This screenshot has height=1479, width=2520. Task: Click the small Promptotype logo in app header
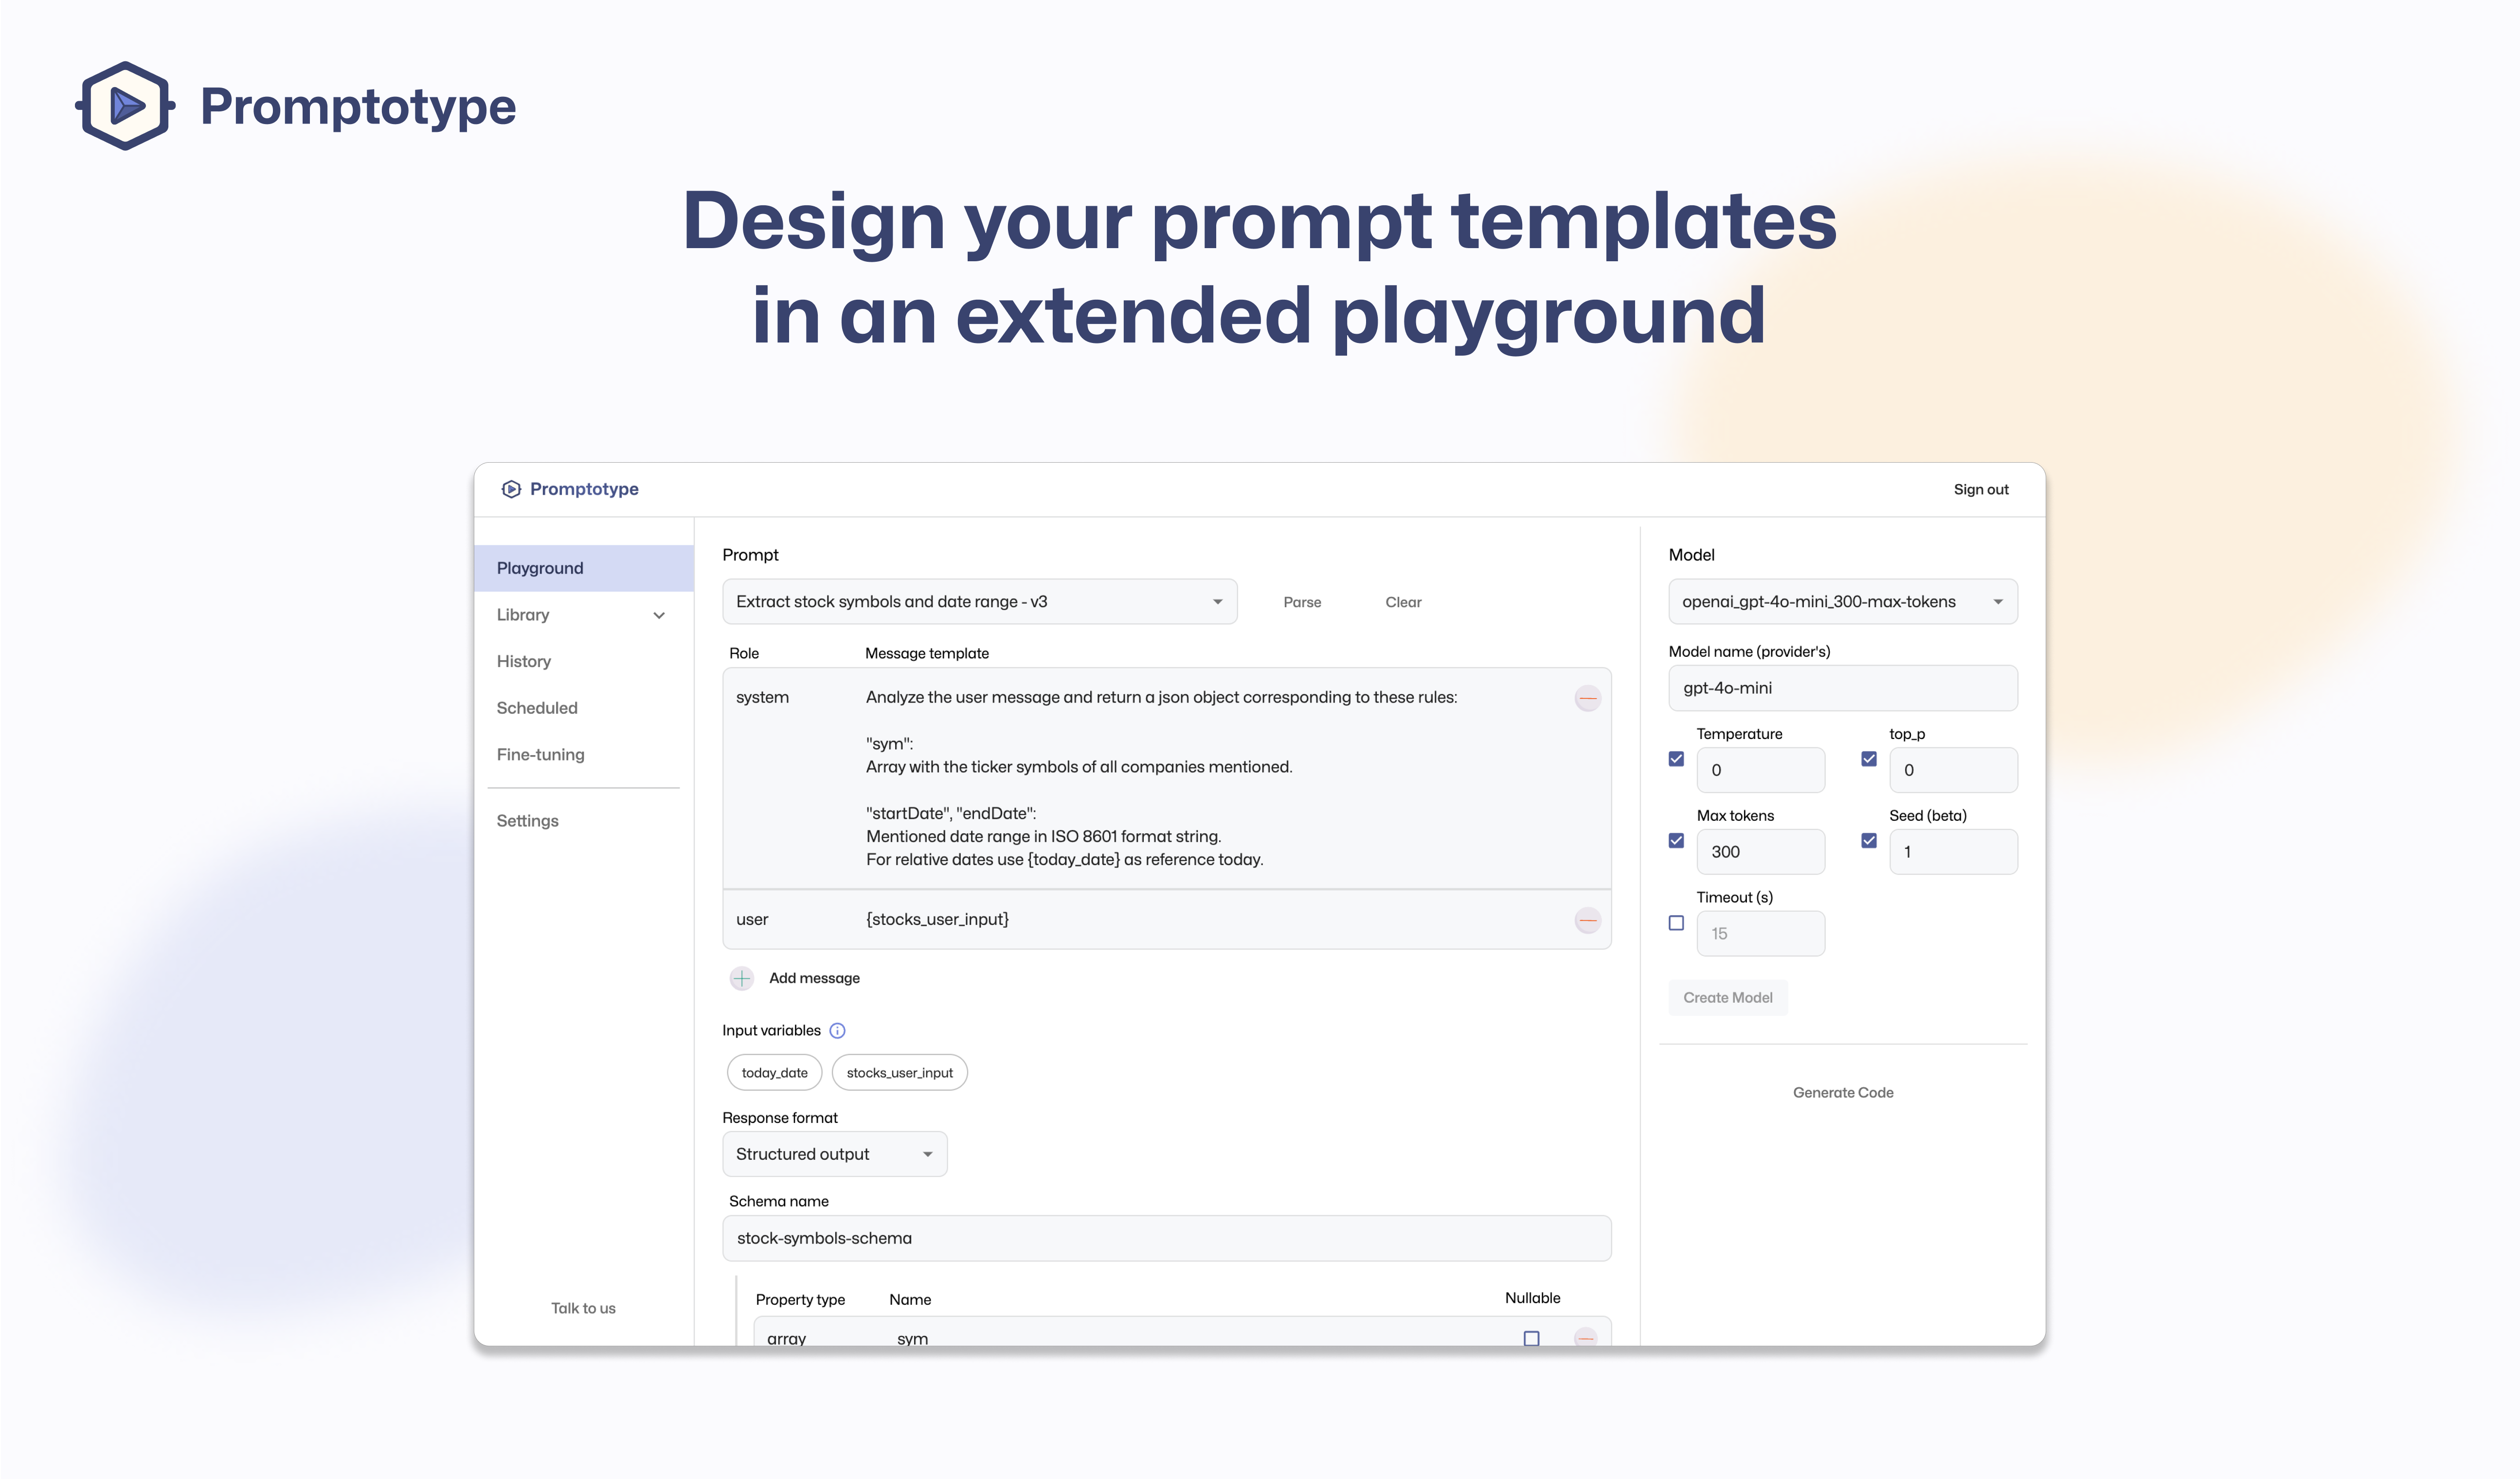(511, 489)
